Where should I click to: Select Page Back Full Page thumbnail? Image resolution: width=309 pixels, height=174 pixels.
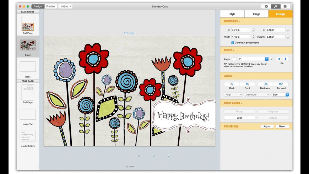pyautogui.click(x=28, y=92)
